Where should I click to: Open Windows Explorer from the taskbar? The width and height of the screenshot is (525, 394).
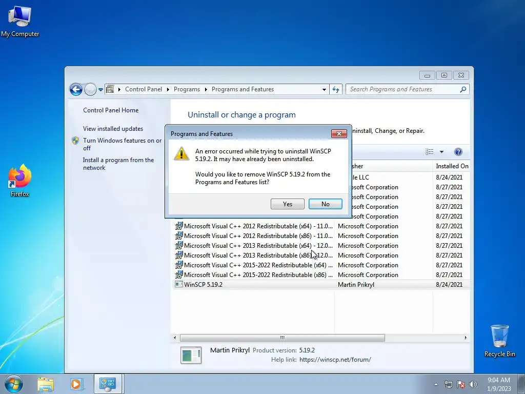tap(45, 384)
